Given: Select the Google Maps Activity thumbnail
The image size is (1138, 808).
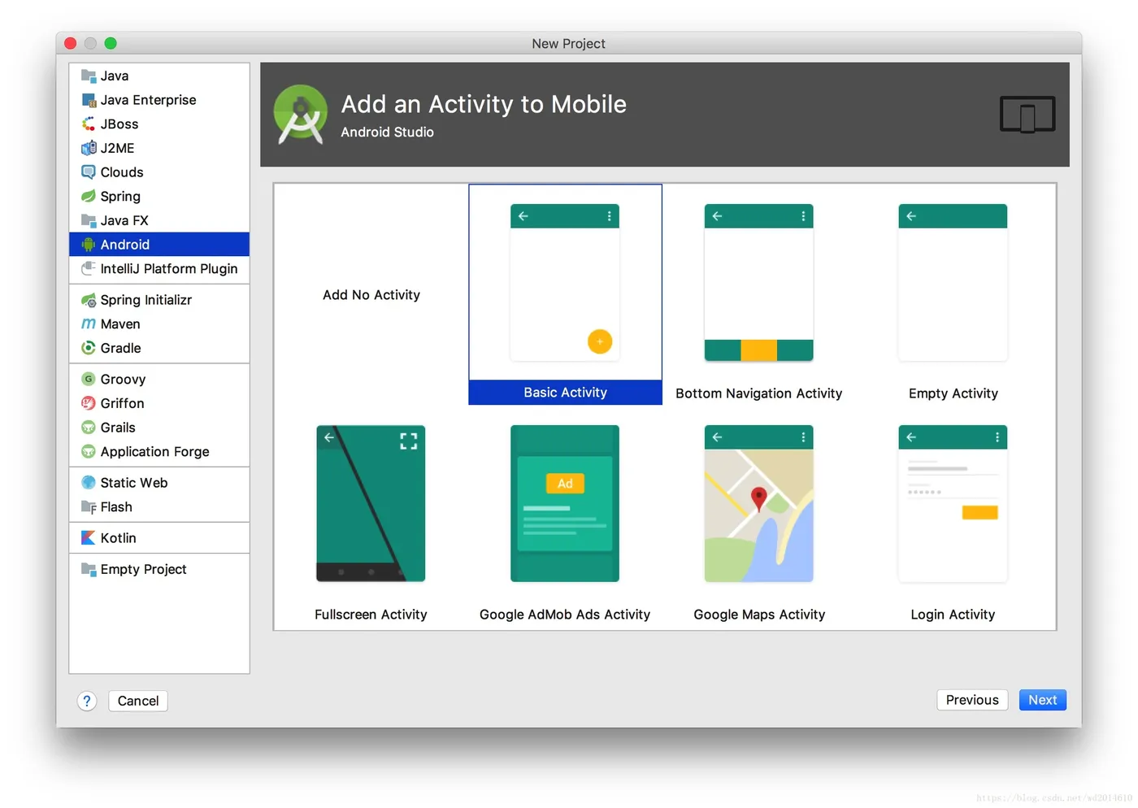Looking at the screenshot, I should pyautogui.click(x=758, y=503).
